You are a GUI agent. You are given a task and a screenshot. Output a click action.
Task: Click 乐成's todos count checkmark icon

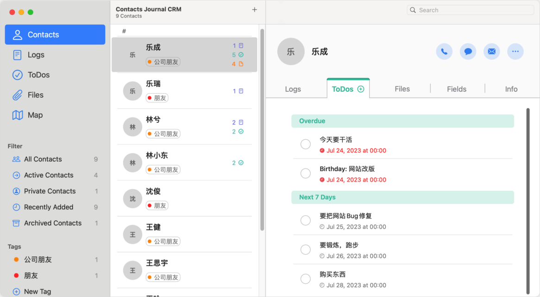point(241,55)
